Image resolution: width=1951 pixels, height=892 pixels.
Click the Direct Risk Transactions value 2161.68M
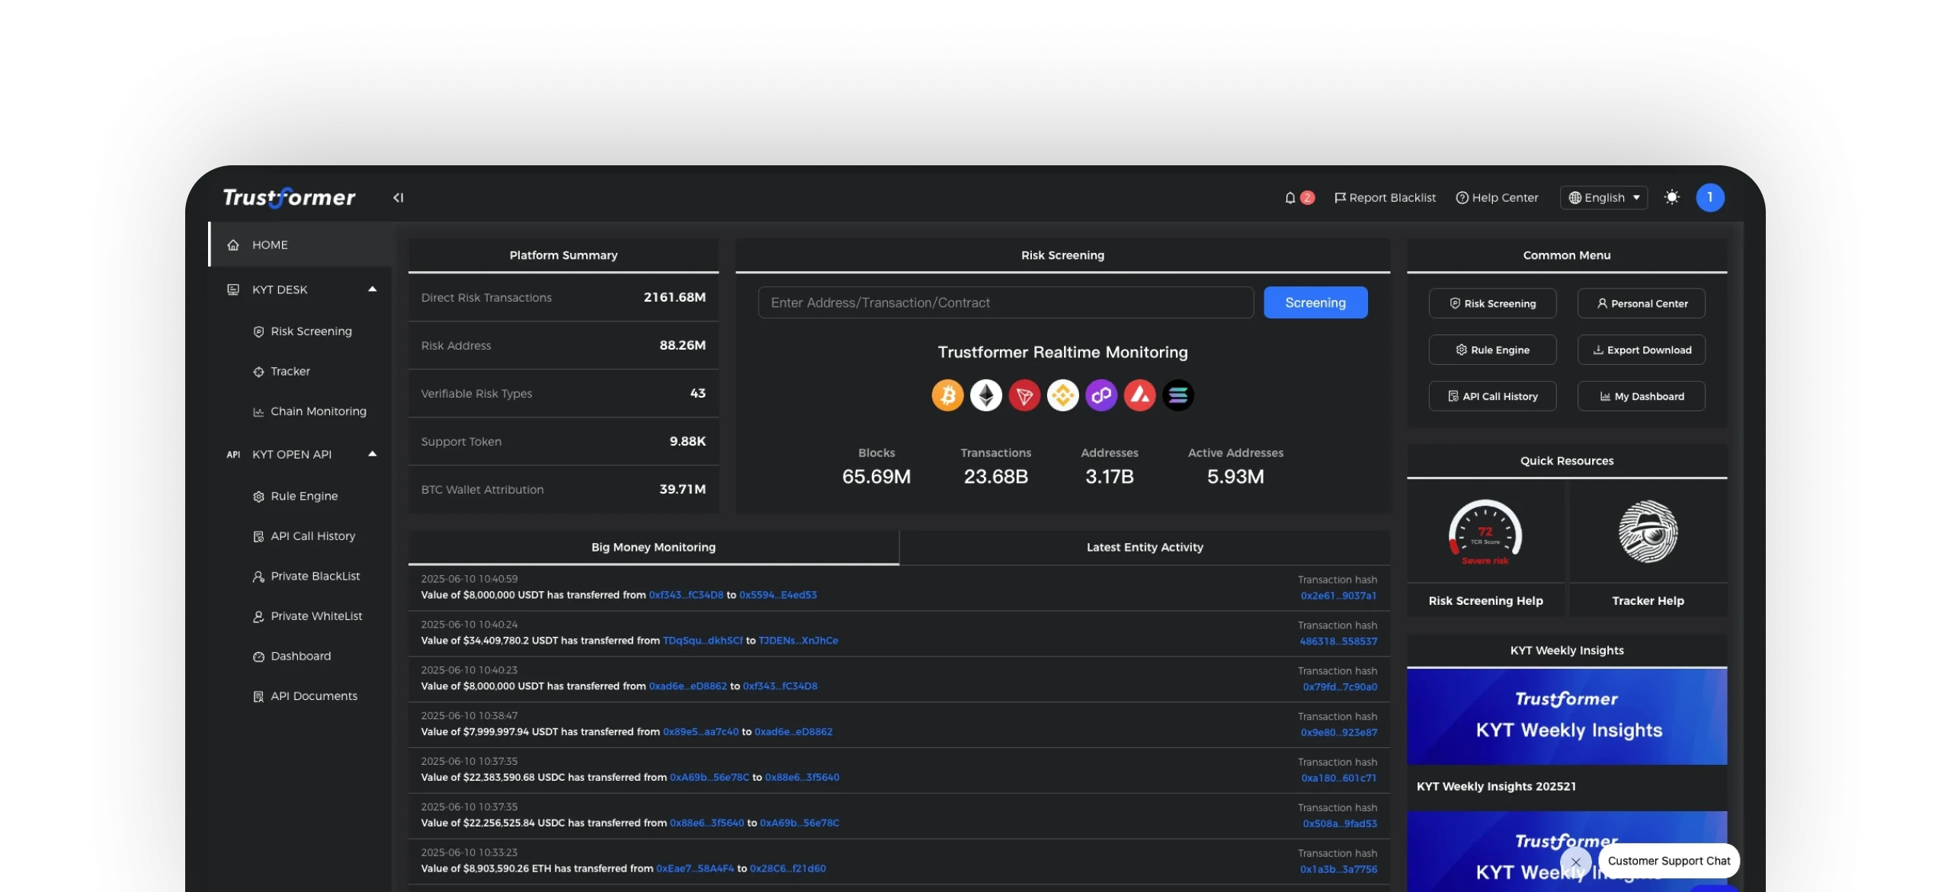click(674, 297)
